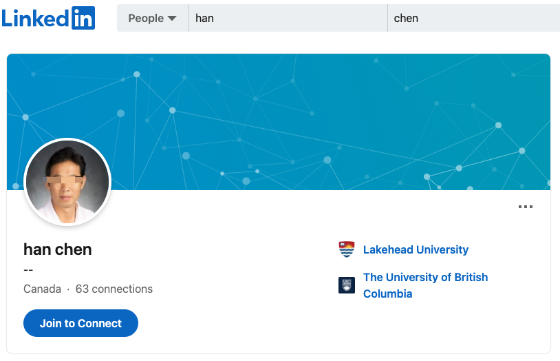Open The University of British Columbia link
The width and height of the screenshot is (560, 361).
point(425,285)
